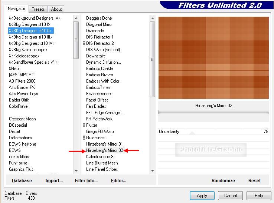
Task: Open the Filter Info dialog
Action: click(x=86, y=181)
